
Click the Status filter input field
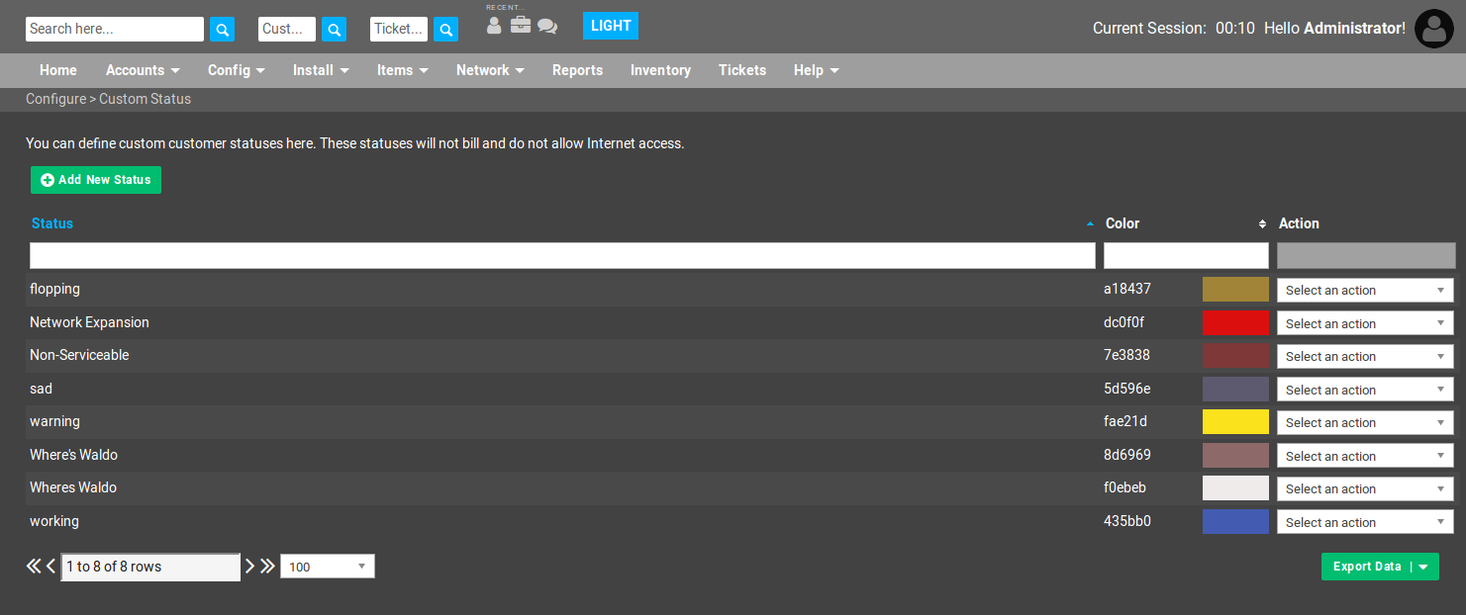coord(561,255)
